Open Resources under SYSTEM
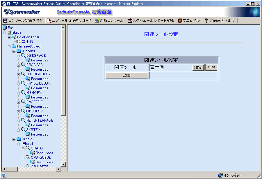 tap(40, 134)
